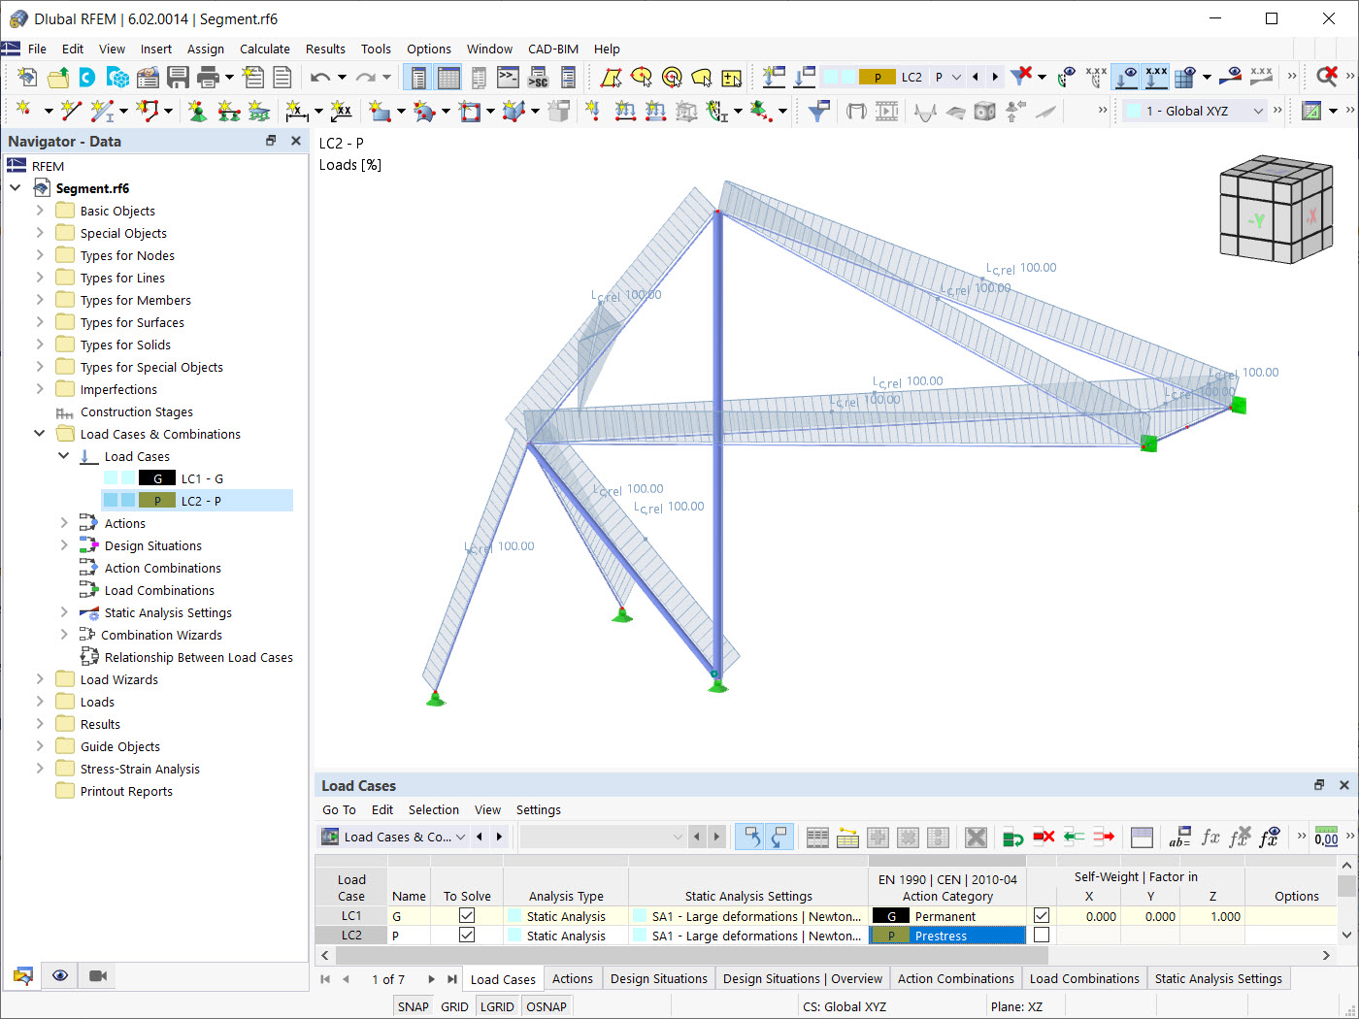The width and height of the screenshot is (1359, 1019).
Task: Click Go To in the Load Cases panel
Action: tap(338, 809)
